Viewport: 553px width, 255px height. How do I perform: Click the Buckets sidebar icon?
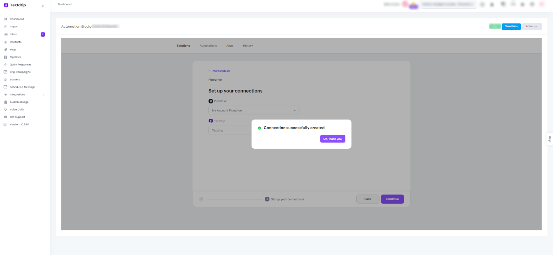(6, 80)
